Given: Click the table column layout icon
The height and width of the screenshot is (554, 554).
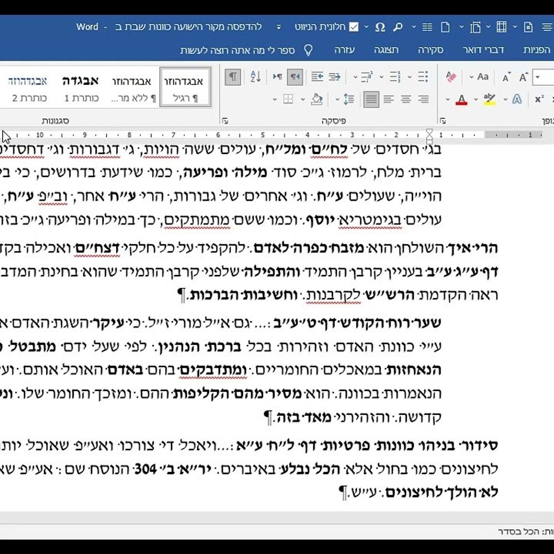Looking at the screenshot, I should click(501, 27).
